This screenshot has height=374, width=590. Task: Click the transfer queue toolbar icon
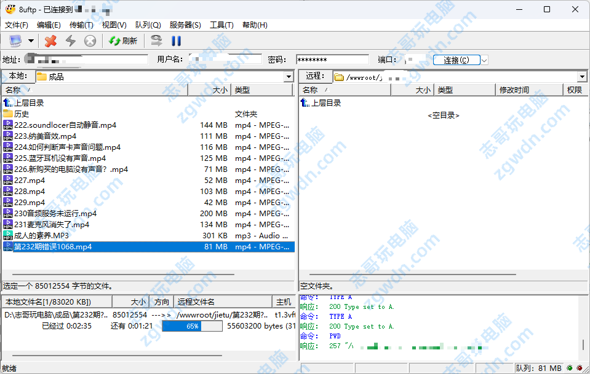point(157,41)
